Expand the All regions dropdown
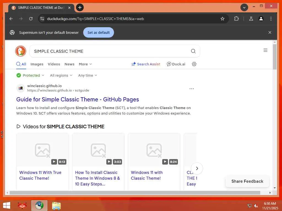This screenshot has width=282, height=211. pos(61,75)
